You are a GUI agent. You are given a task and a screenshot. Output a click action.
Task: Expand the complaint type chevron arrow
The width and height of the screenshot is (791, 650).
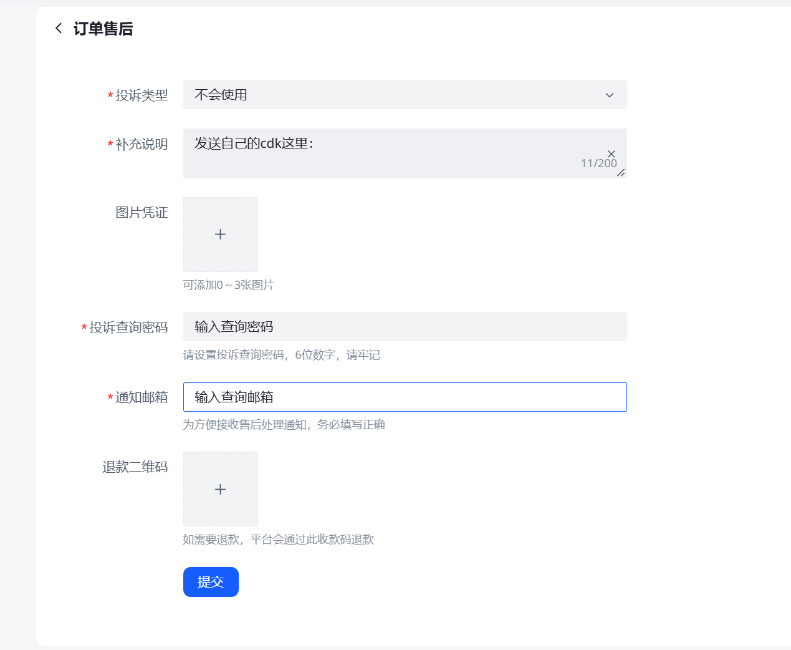(x=610, y=95)
